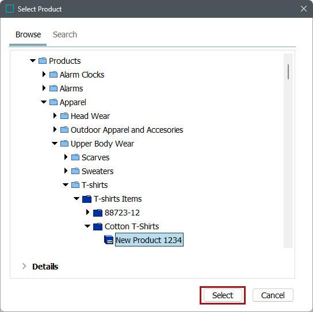Click the 88723-12 folder icon

tap(98, 213)
